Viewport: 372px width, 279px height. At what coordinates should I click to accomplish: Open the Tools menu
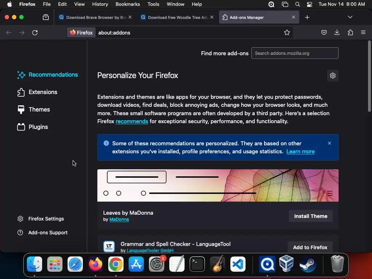pos(153,4)
